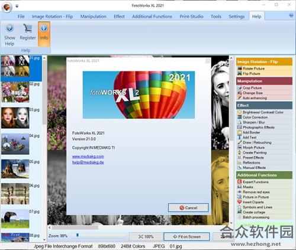This screenshot has width=296, height=250.
Task: Click the 100% zoom button
Action: pos(146,236)
